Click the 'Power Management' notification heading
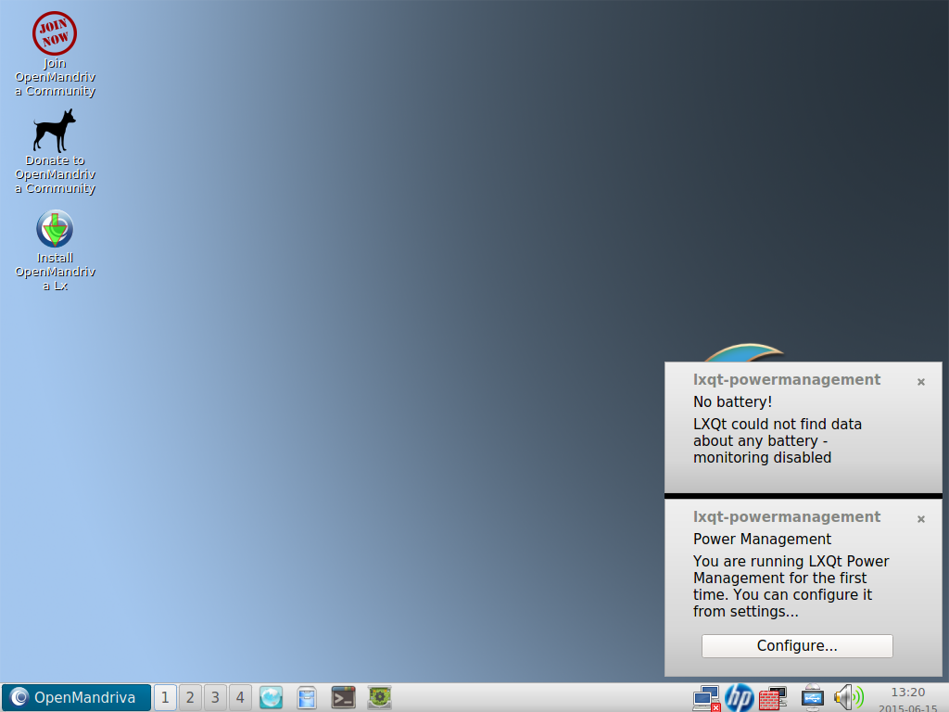The width and height of the screenshot is (949, 712). (x=762, y=540)
